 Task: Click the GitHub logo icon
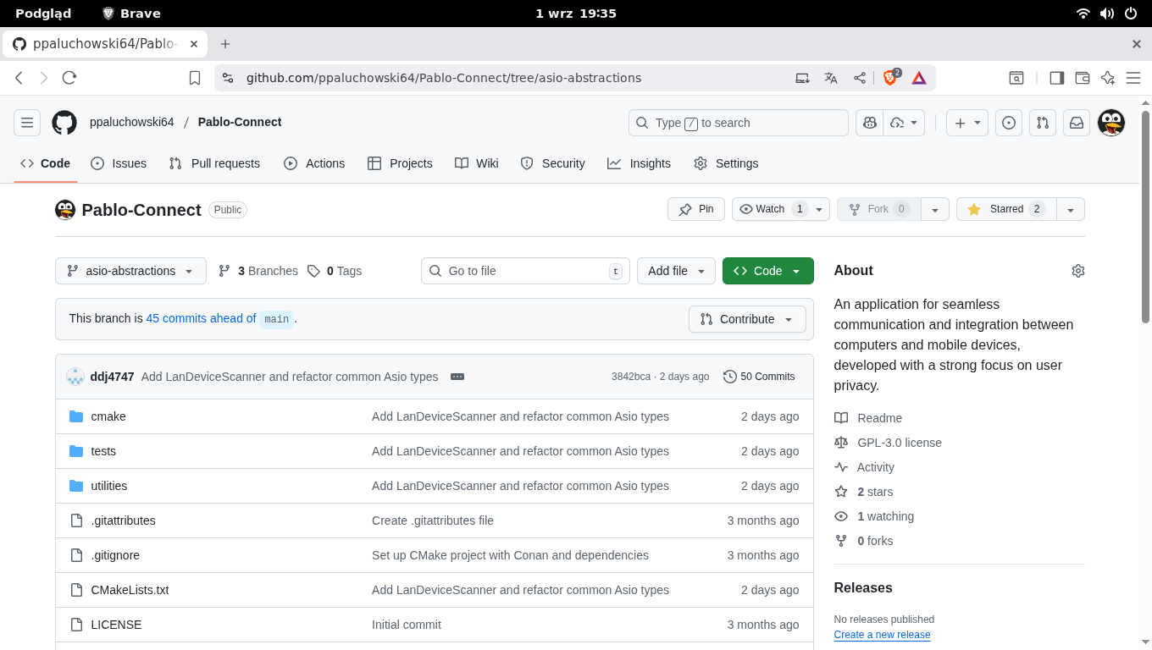64,123
